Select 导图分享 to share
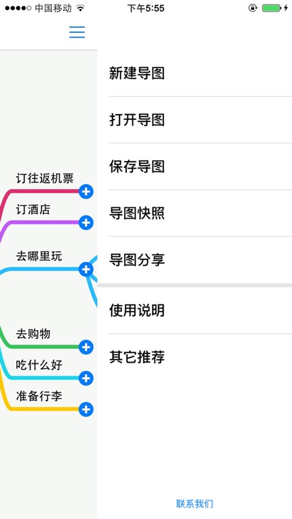 click(195, 260)
